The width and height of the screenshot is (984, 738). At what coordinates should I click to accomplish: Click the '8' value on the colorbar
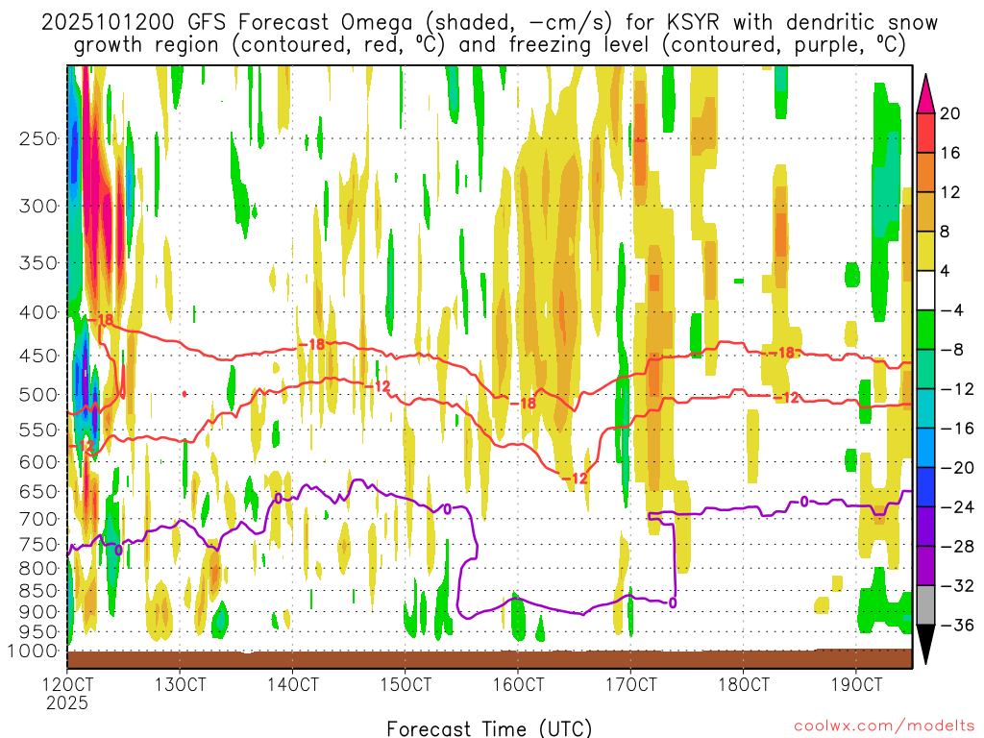[945, 232]
